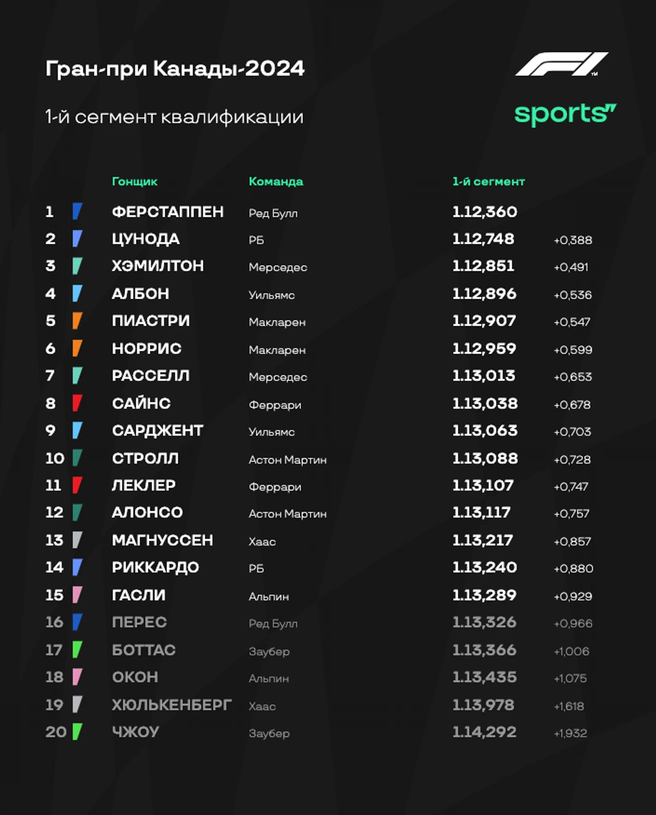This screenshot has width=656, height=815.
Task: Click the grey Haas flag beside Магнуссен
Action: [77, 540]
